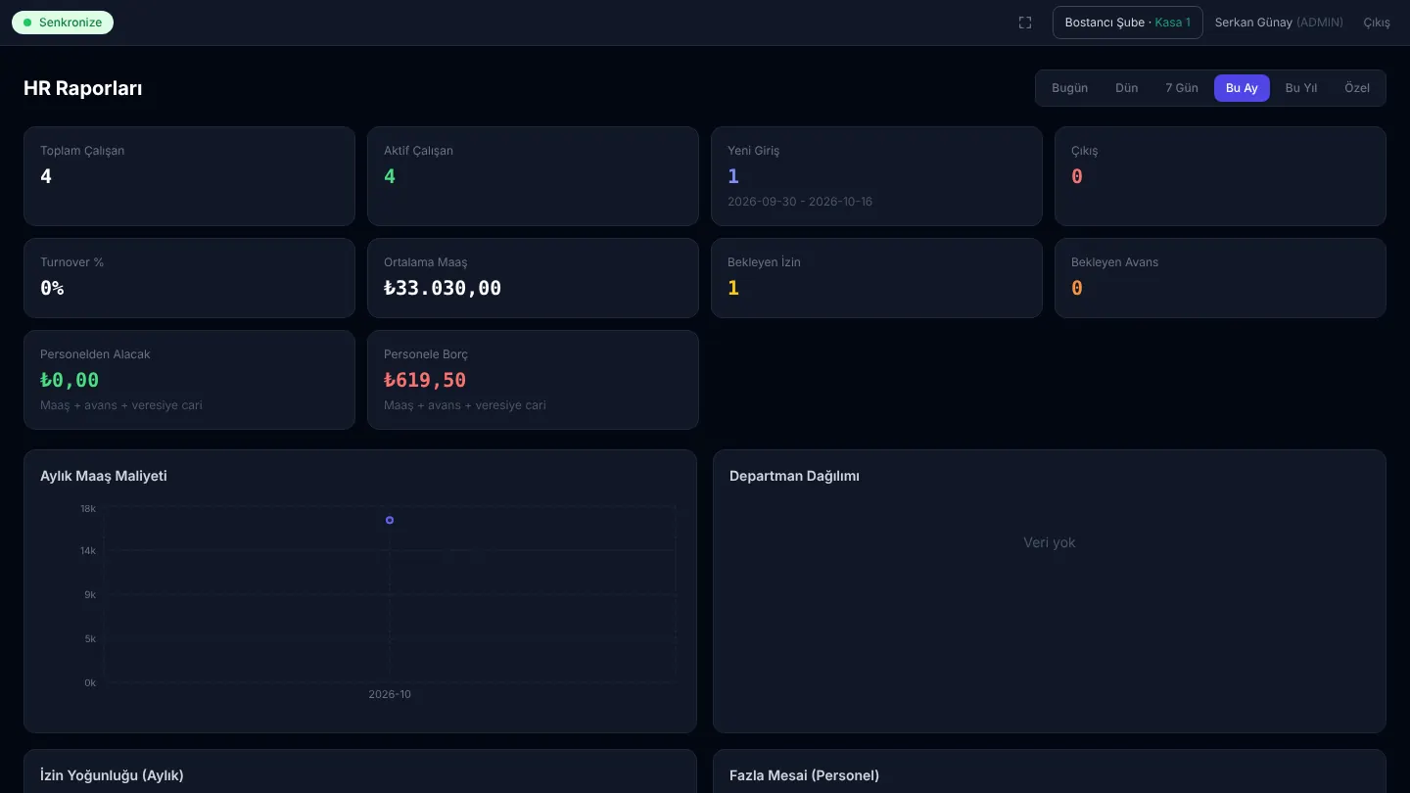The image size is (1410, 793).
Task: Click the Aktif Çalışan value 4
Action: tap(390, 177)
